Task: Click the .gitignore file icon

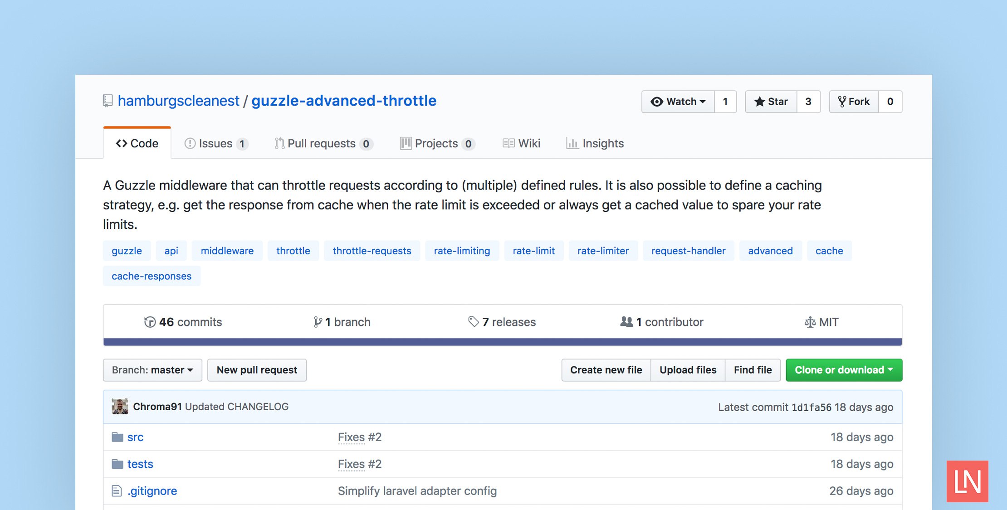Action: point(117,491)
